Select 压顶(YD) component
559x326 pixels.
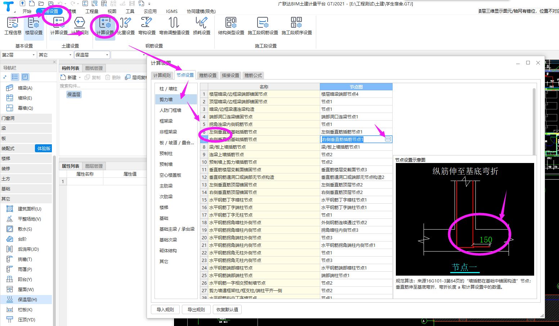(x=26, y=320)
